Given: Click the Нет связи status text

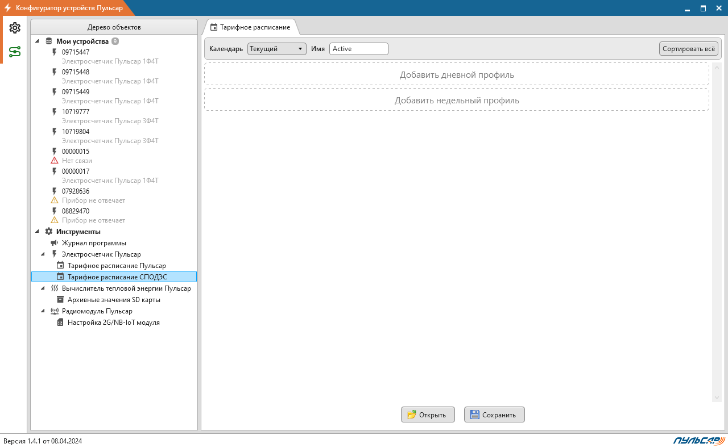Looking at the screenshot, I should coord(77,161).
